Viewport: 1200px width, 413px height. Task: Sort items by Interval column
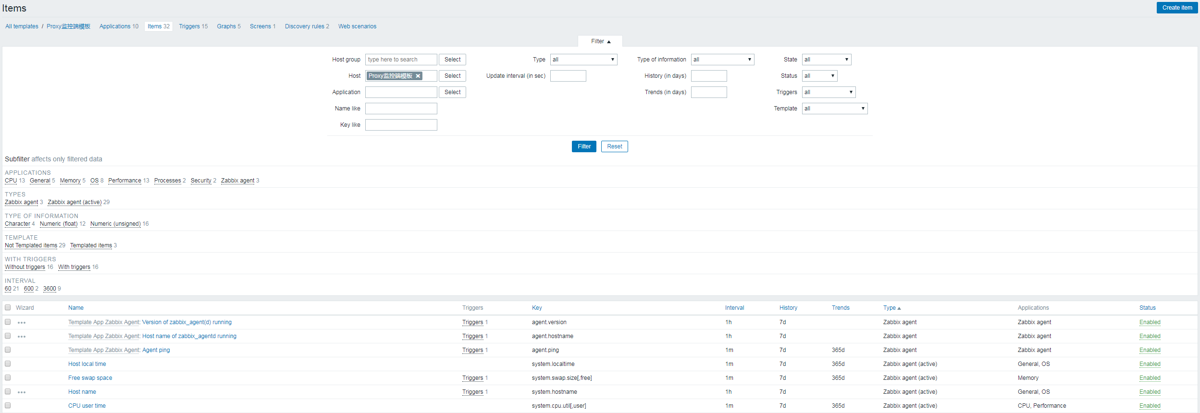click(x=734, y=308)
